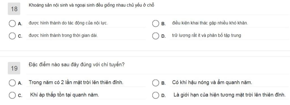Click answer text 'trữ lượng rất ít và phân bố tập trung'
This screenshot has height=105, width=290.
coord(206,35)
